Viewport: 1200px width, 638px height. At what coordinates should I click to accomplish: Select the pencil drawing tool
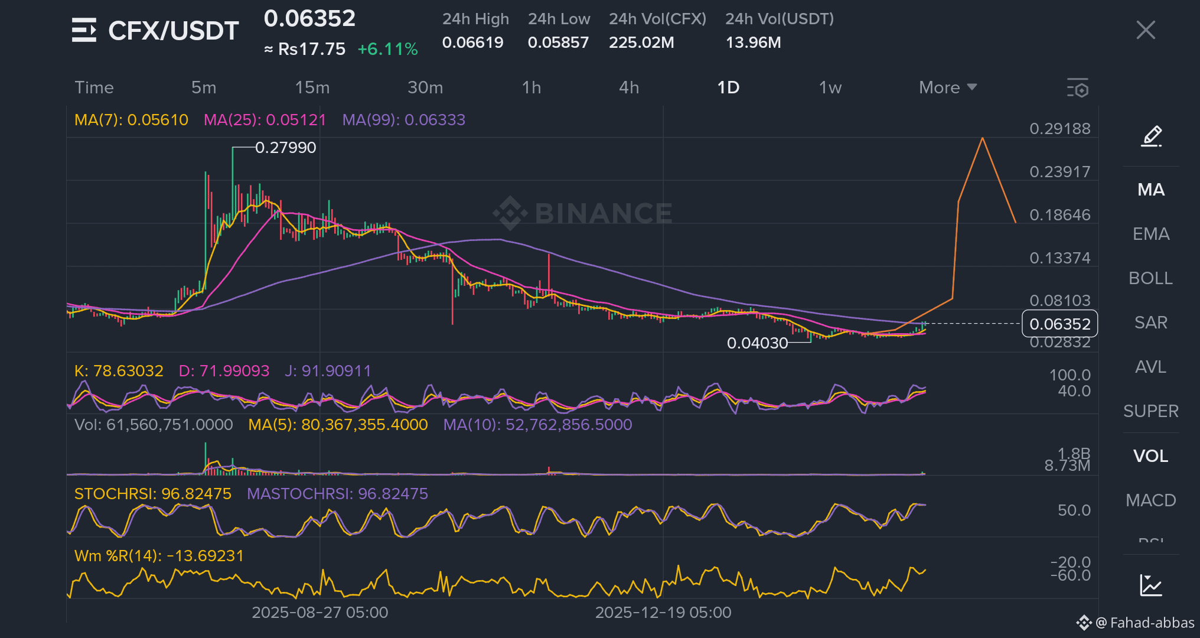pyautogui.click(x=1151, y=136)
